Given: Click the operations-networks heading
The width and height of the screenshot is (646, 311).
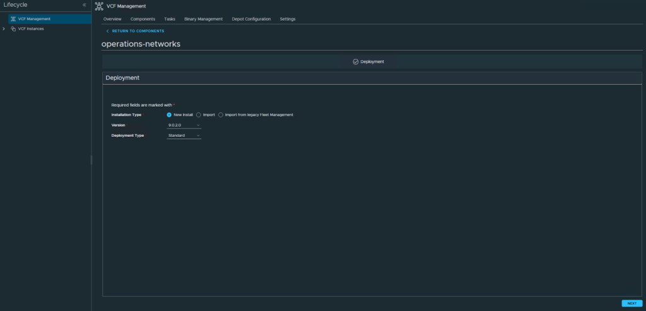Looking at the screenshot, I should coord(141,44).
